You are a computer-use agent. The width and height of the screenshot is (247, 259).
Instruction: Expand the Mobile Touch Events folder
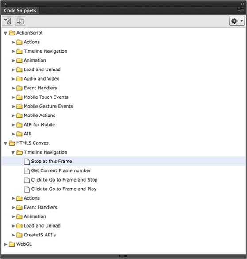[x=13, y=97]
